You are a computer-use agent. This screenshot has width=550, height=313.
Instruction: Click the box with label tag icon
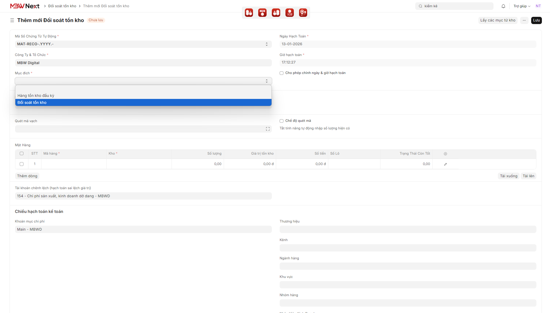click(x=263, y=13)
